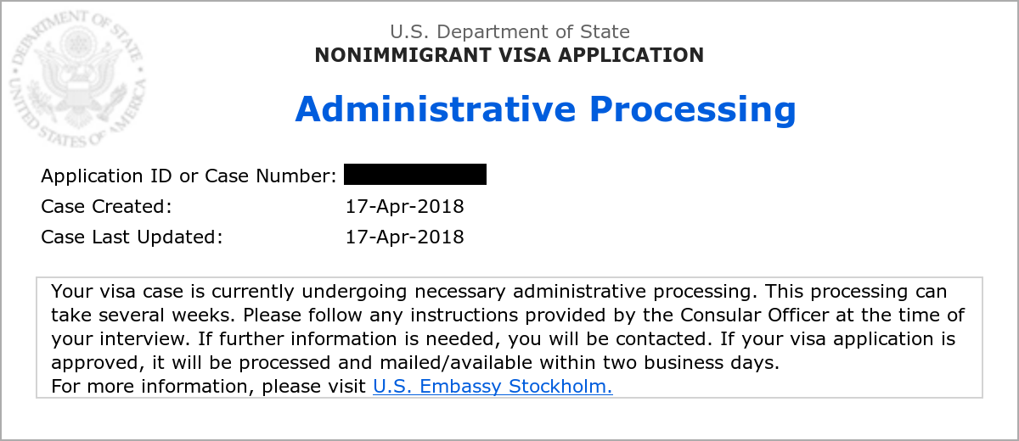Select the Case Created date 17-Apr-2018
This screenshot has height=441, width=1019.
pyautogui.click(x=405, y=206)
